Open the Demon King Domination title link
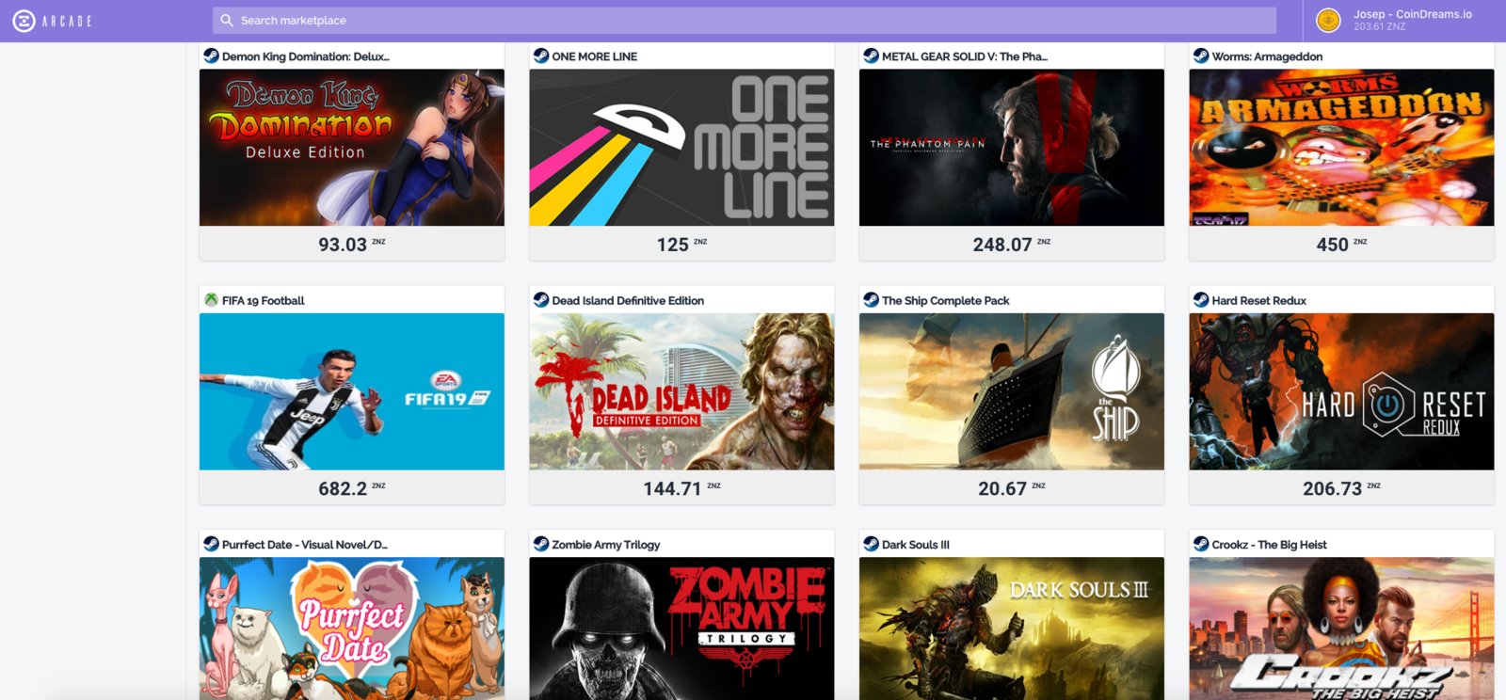 306,56
